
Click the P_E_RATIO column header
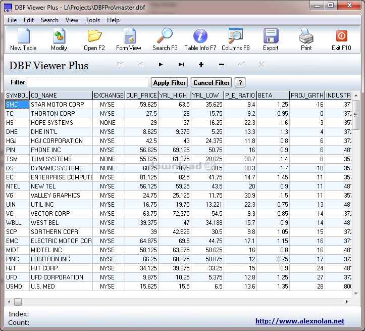pyautogui.click(x=240, y=96)
